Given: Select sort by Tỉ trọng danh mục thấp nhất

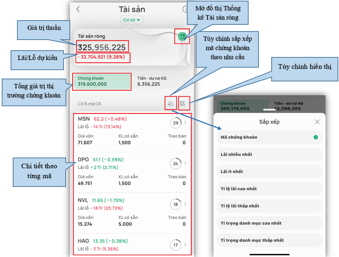Looking at the screenshot, I should (x=269, y=240).
